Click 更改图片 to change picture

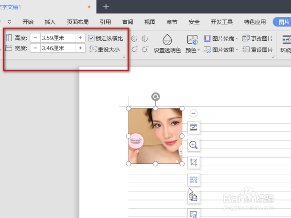258,39
